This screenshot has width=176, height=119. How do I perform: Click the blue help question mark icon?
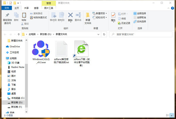click(172, 8)
